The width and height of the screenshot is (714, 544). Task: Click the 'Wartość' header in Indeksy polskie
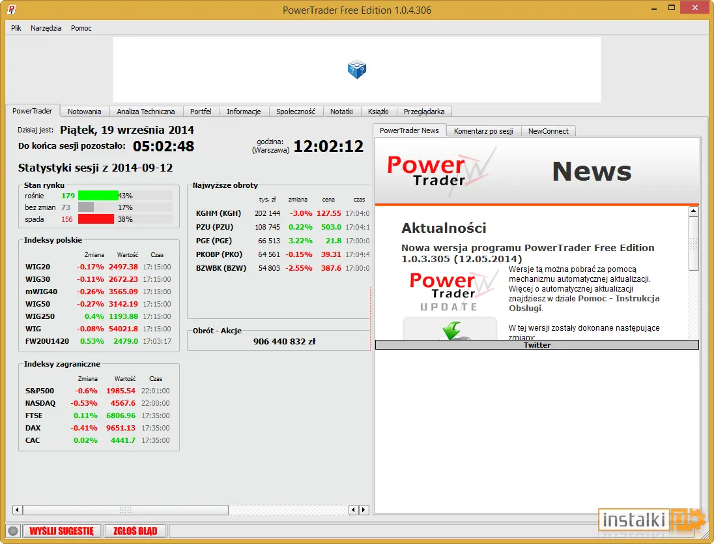tap(128, 254)
